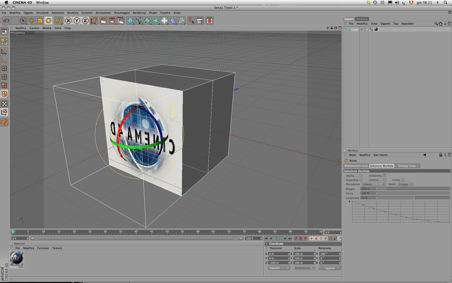Viewport: 452px width, 283px height.
Task: Switch to Settaggi Snap tab
Action: click(407, 166)
